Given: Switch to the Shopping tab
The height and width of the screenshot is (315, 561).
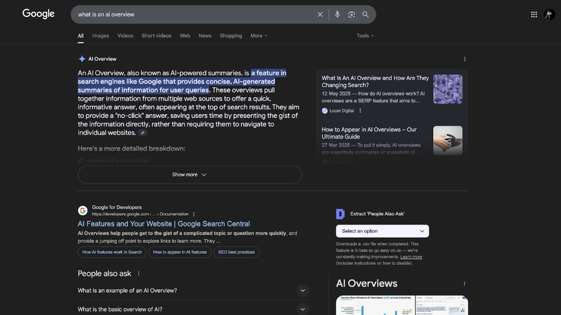Looking at the screenshot, I should pos(231,36).
